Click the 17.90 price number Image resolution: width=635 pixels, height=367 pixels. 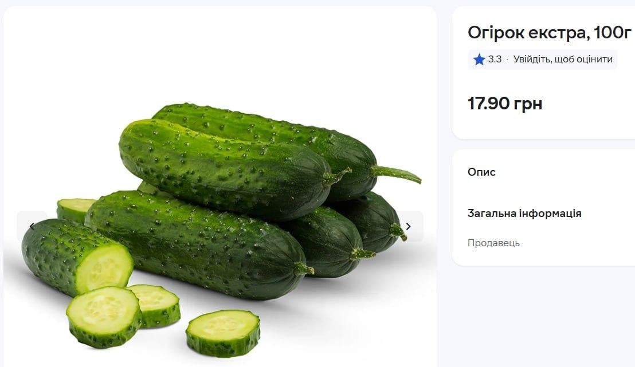tap(489, 104)
